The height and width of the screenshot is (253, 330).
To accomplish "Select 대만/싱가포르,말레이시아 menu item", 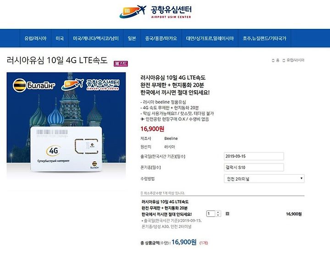I will click(210, 38).
